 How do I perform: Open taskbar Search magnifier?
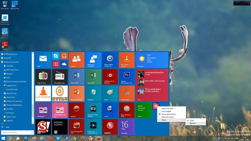(11, 138)
